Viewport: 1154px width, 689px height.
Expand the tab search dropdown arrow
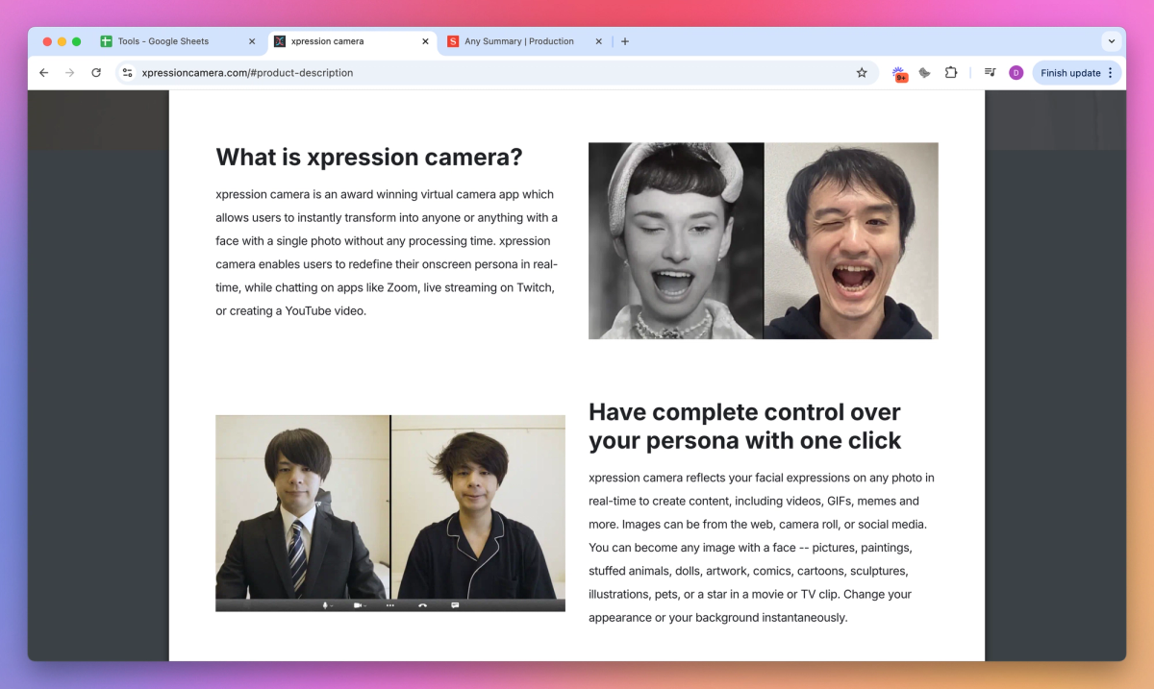1112,41
